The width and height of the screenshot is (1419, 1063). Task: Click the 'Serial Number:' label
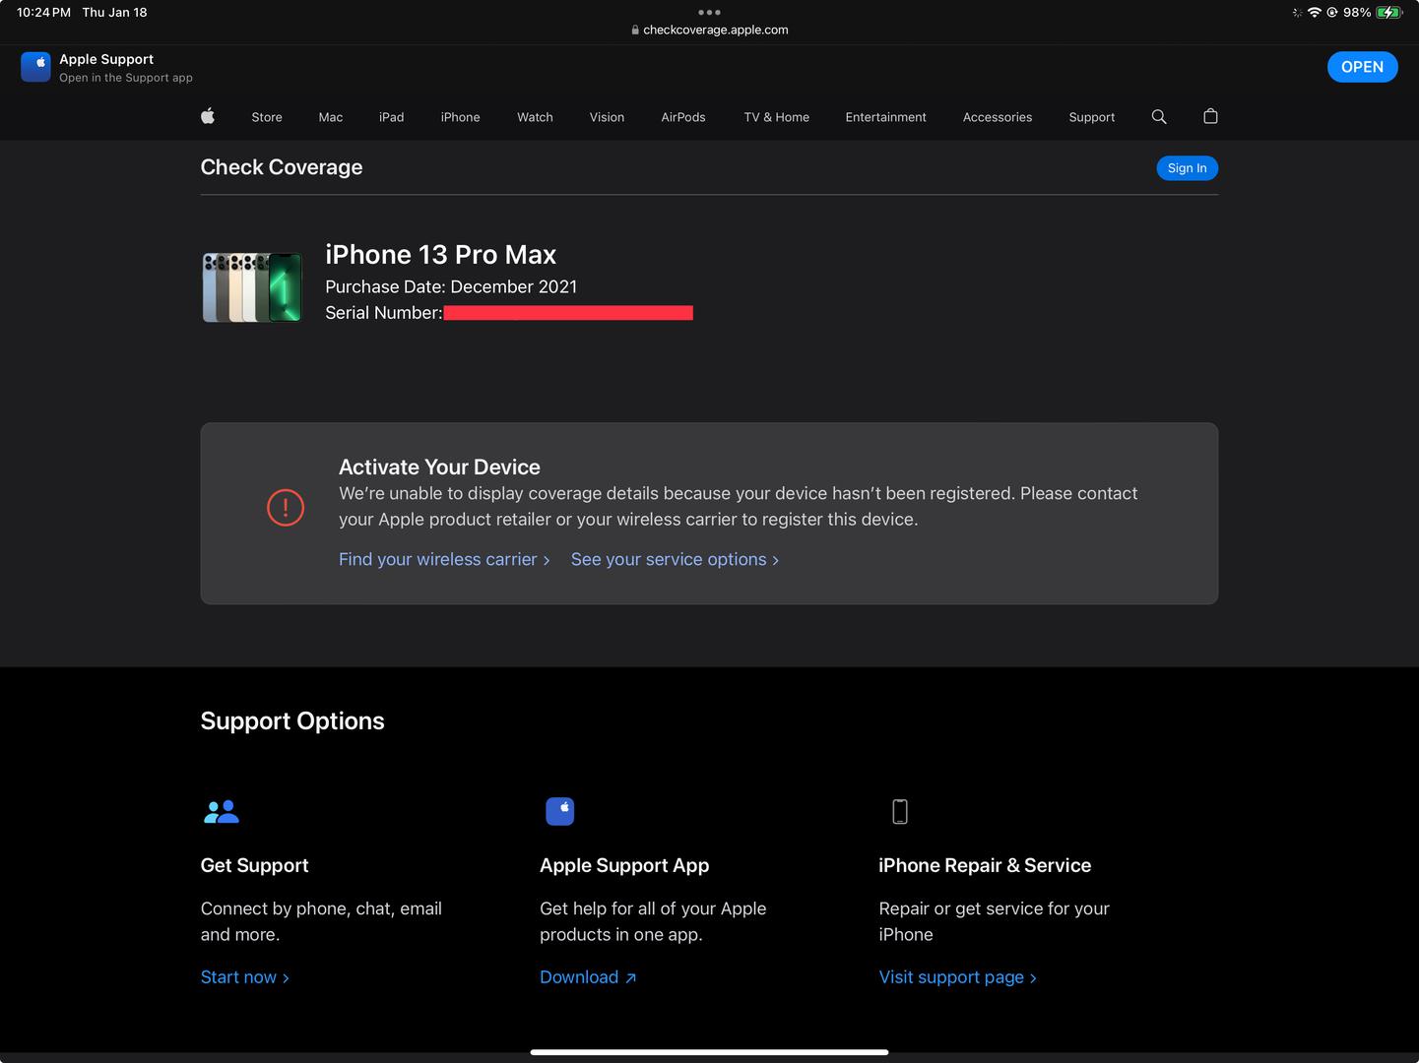[x=384, y=313]
